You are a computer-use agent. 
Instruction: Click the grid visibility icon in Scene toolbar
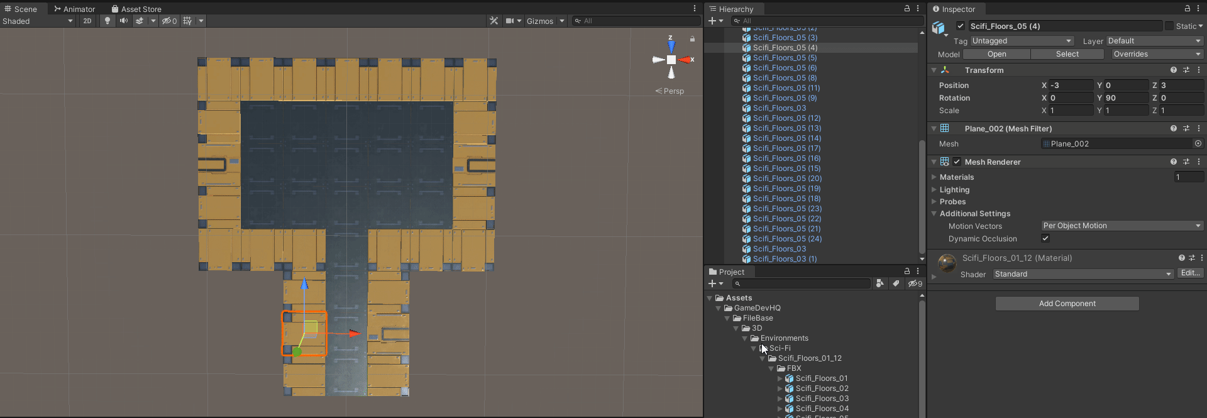point(187,21)
